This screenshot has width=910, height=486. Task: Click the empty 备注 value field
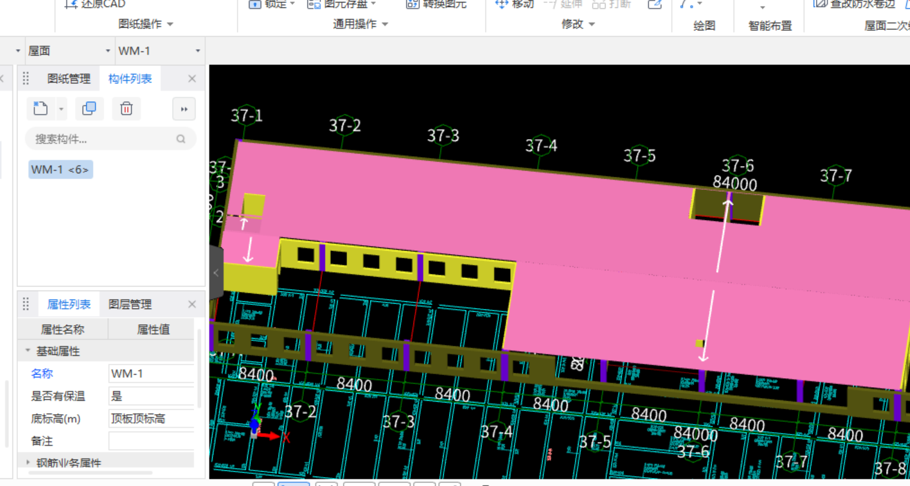point(151,441)
